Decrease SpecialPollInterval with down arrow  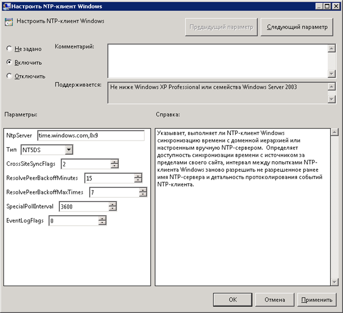click(x=113, y=209)
